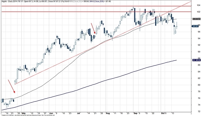
Task: Click the 74 price axis label
Action: pos(199,105)
